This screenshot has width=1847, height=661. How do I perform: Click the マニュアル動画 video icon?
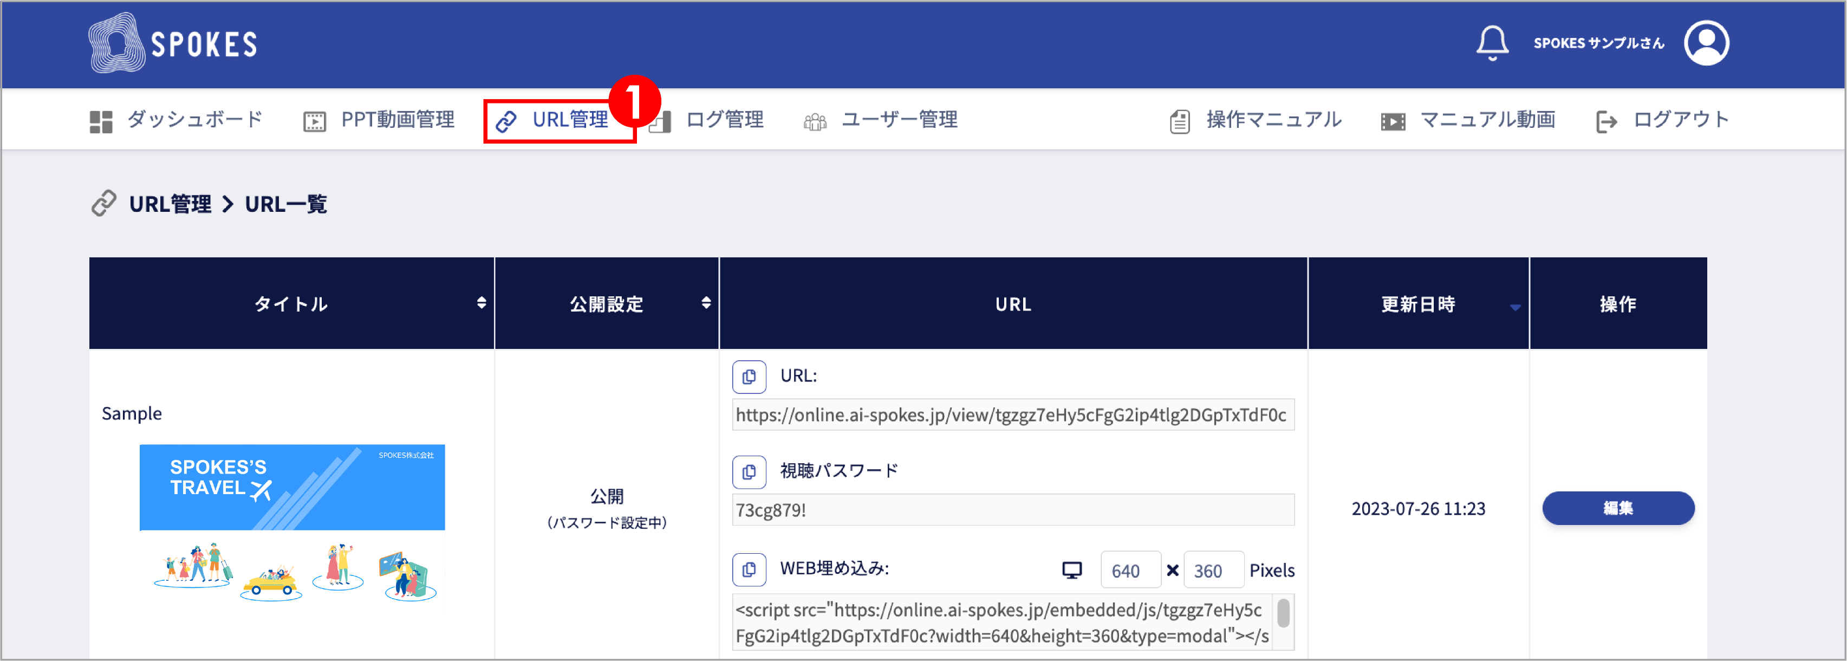click(1393, 121)
